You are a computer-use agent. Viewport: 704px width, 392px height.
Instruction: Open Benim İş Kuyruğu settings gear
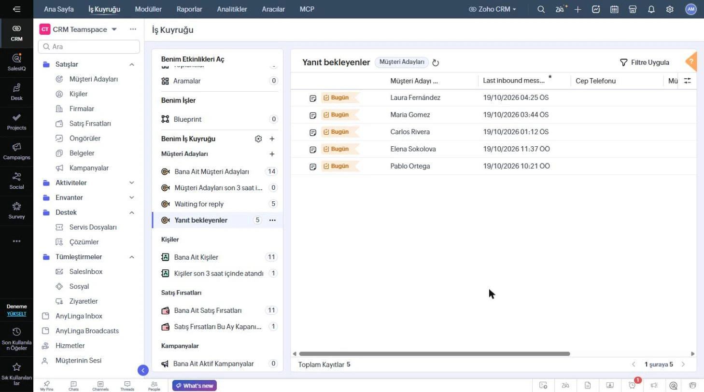point(258,139)
